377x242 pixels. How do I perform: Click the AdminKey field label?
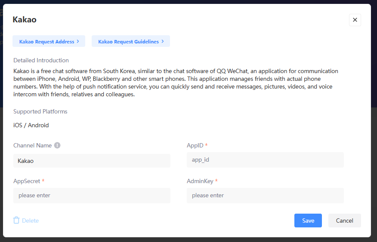(x=200, y=181)
